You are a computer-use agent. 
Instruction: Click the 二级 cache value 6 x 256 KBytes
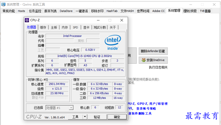tap(100, 93)
